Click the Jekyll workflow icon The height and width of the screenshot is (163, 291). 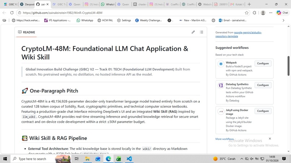[x=221, y=112]
